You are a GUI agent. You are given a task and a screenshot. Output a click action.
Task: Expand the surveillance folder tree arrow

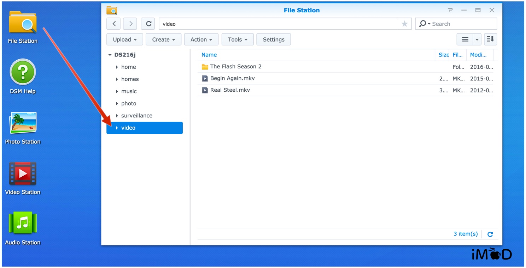pos(117,116)
